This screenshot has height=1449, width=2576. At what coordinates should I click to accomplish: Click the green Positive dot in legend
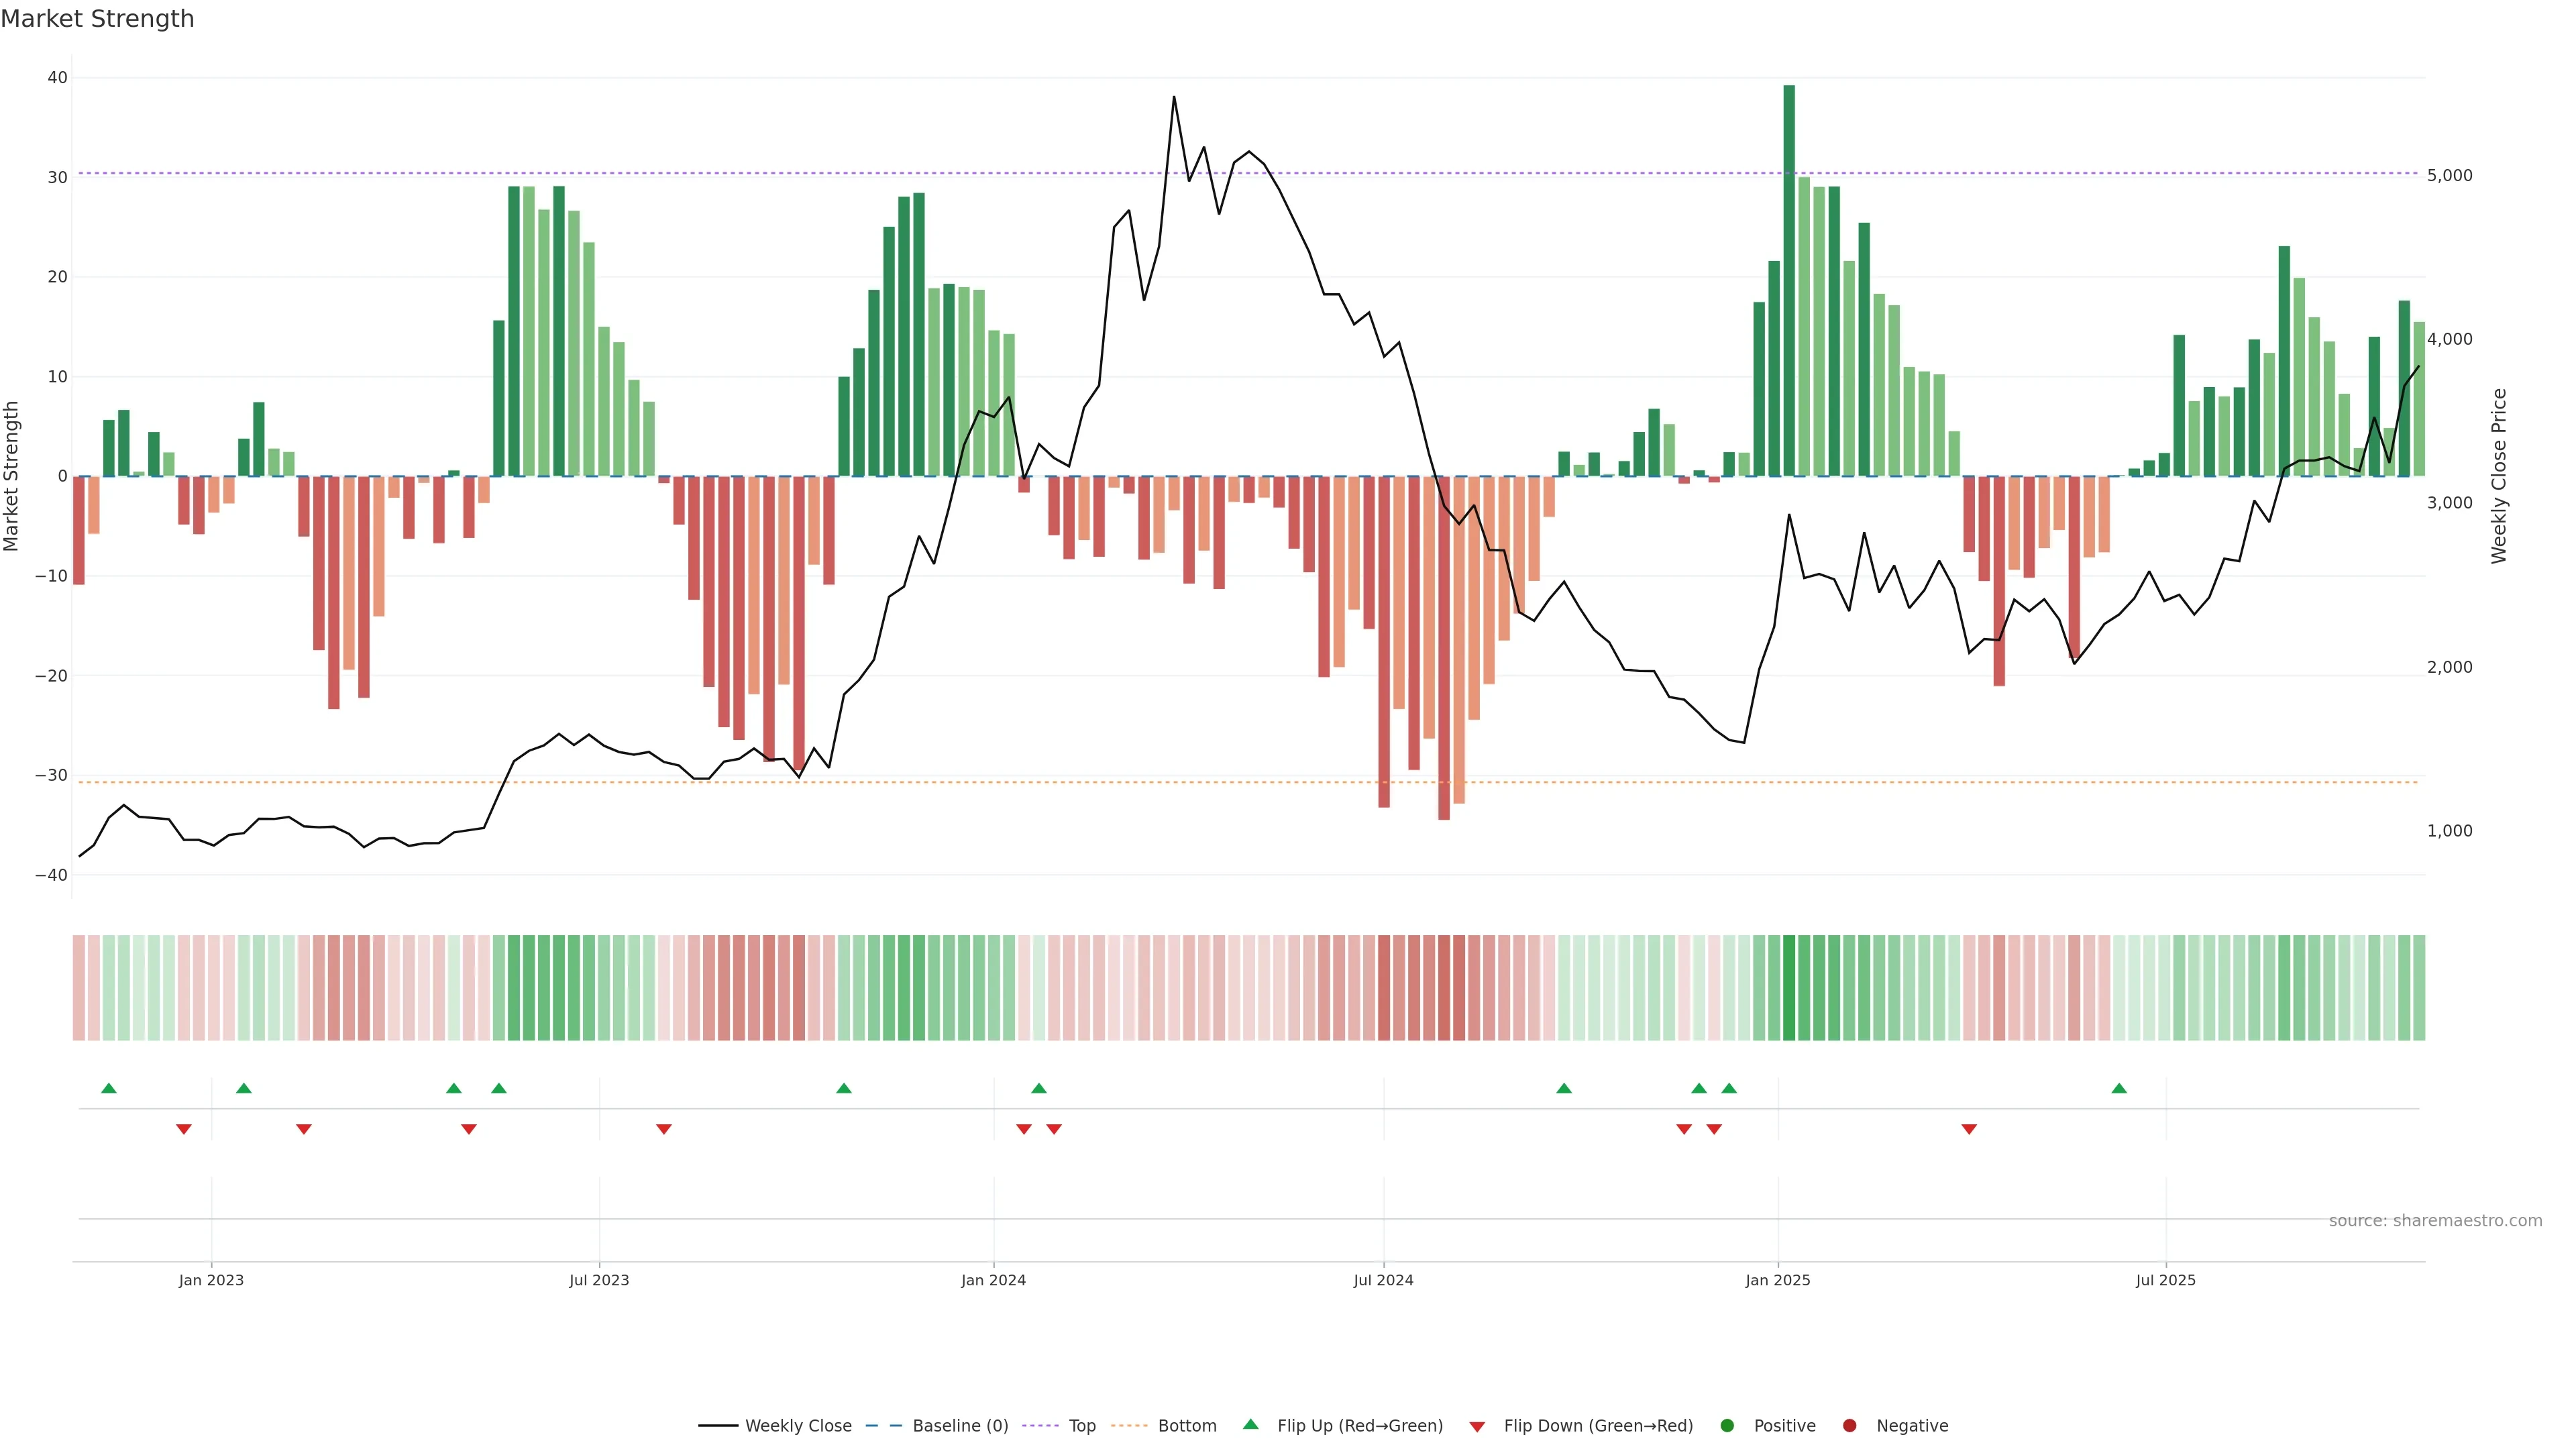1726,1426
